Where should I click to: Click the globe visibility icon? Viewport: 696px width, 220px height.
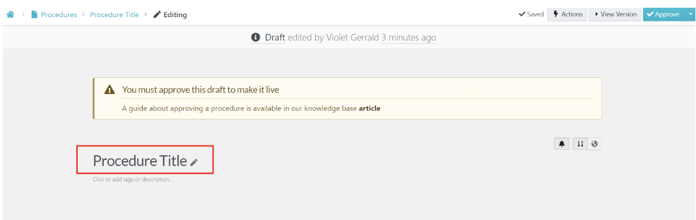click(x=594, y=144)
